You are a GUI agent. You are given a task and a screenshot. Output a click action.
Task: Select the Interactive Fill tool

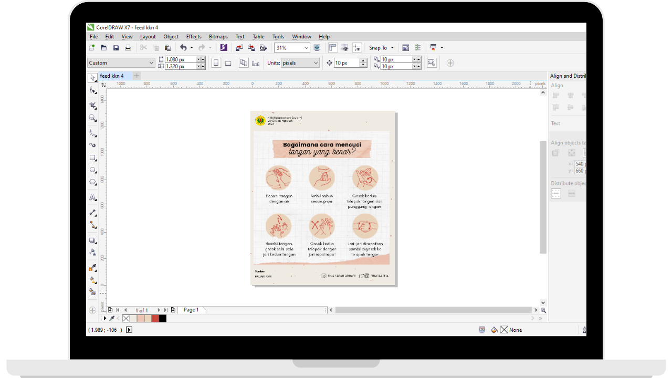(92, 280)
